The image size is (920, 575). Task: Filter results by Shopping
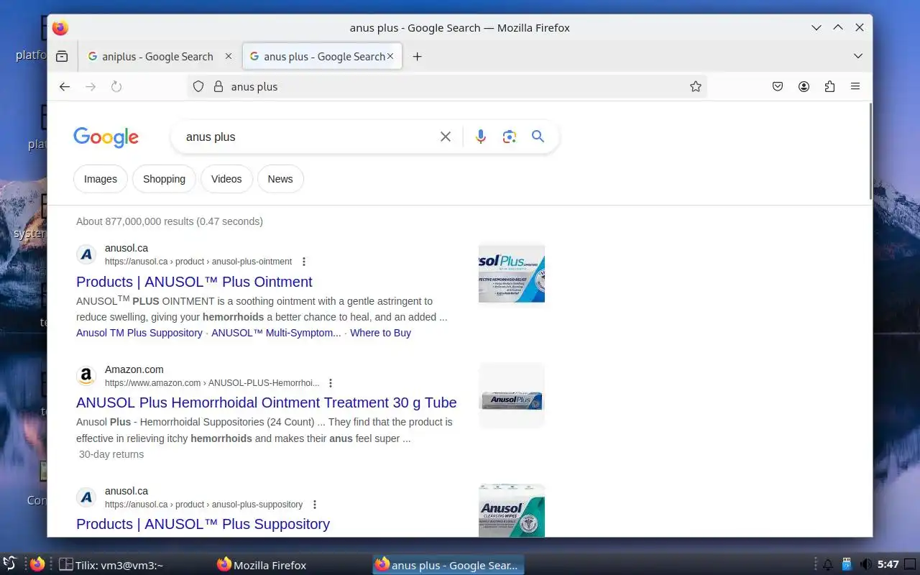coord(164,179)
